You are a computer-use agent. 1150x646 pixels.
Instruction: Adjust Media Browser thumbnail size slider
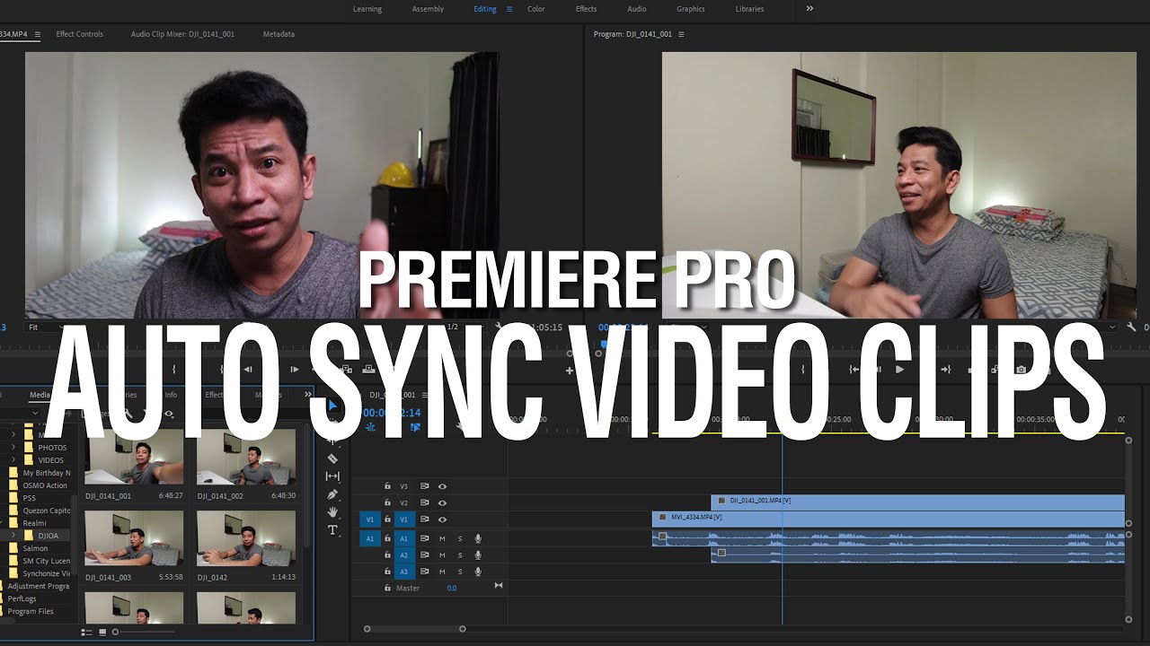point(115,632)
